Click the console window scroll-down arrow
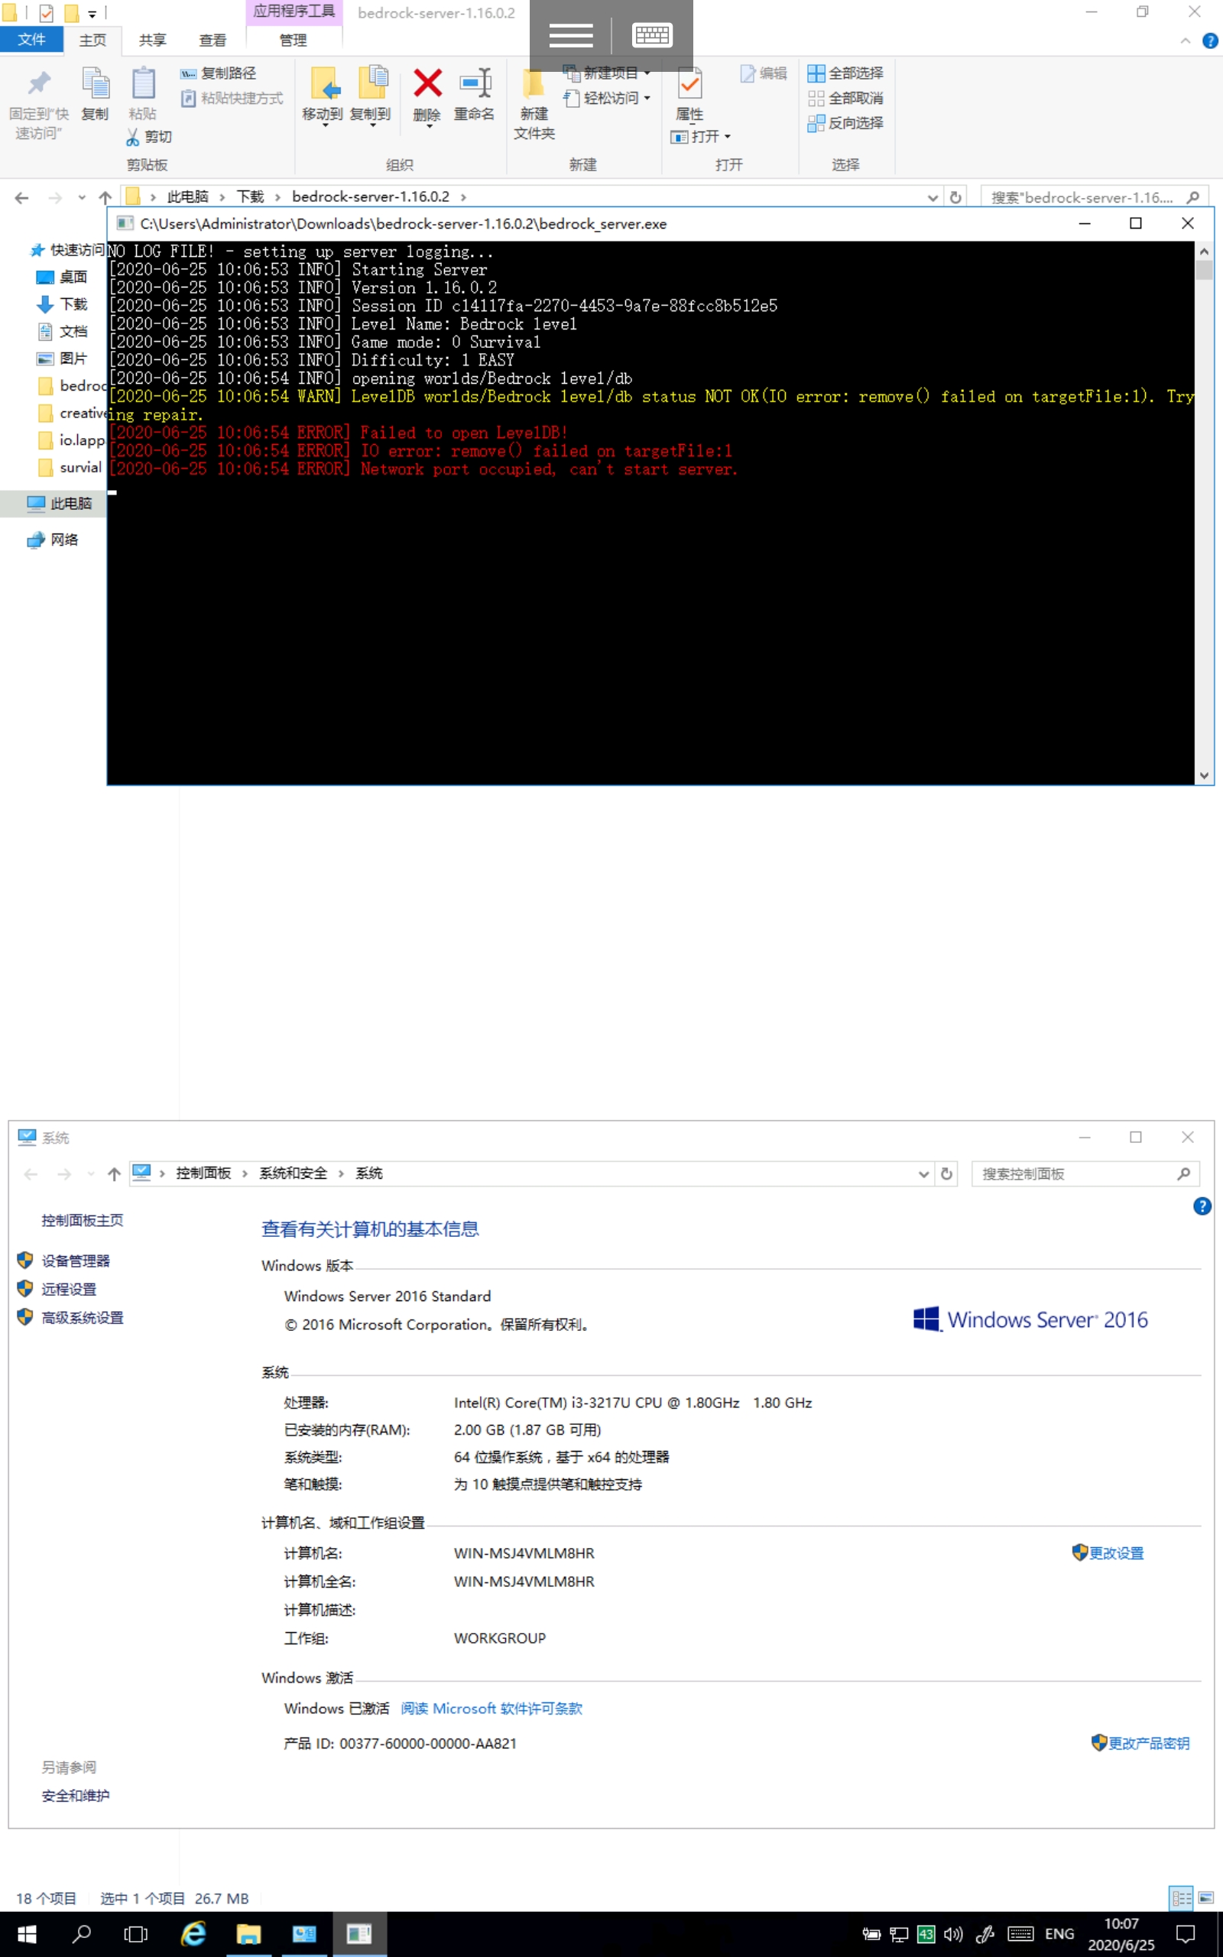This screenshot has width=1223, height=1957. (1205, 775)
